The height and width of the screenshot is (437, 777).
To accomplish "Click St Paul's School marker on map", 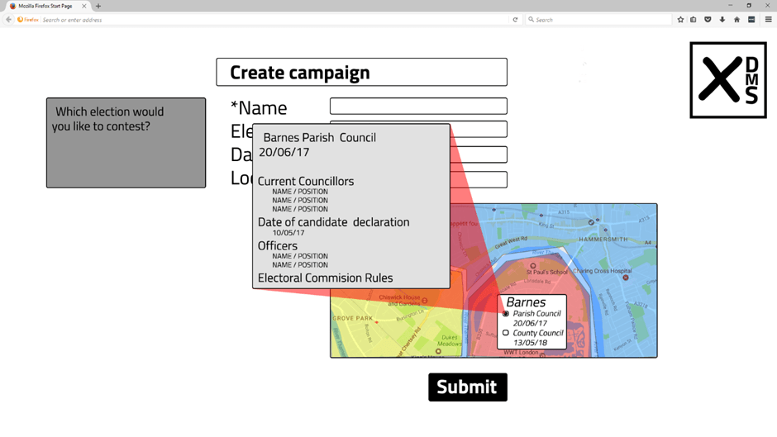I will click(533, 266).
